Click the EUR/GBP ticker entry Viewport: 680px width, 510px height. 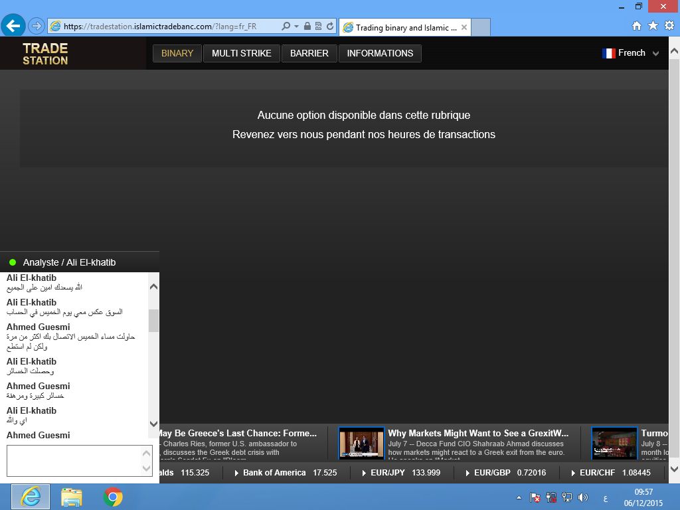[x=505, y=473]
